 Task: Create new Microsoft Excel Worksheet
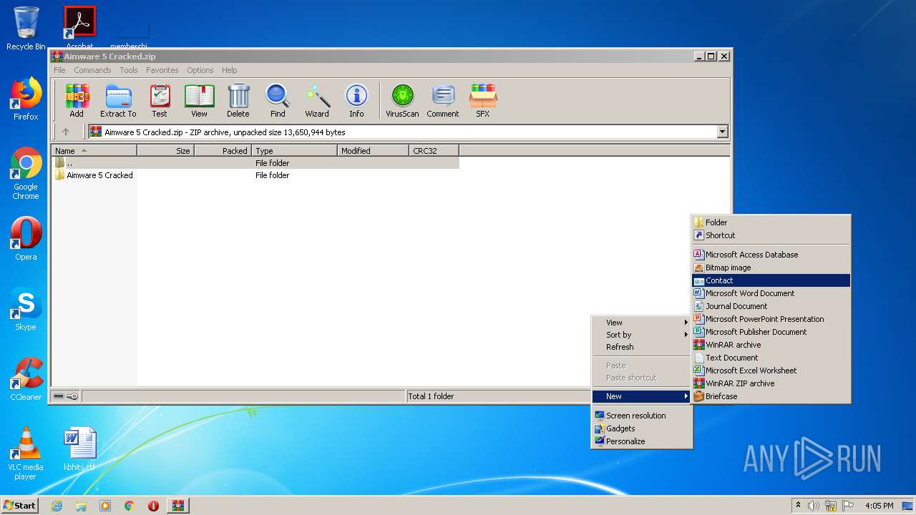point(771,371)
